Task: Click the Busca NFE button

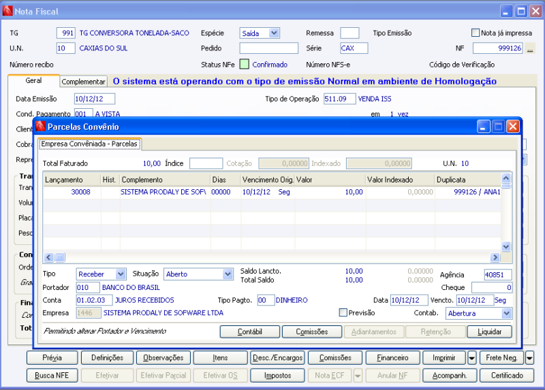Action: pyautogui.click(x=52, y=376)
